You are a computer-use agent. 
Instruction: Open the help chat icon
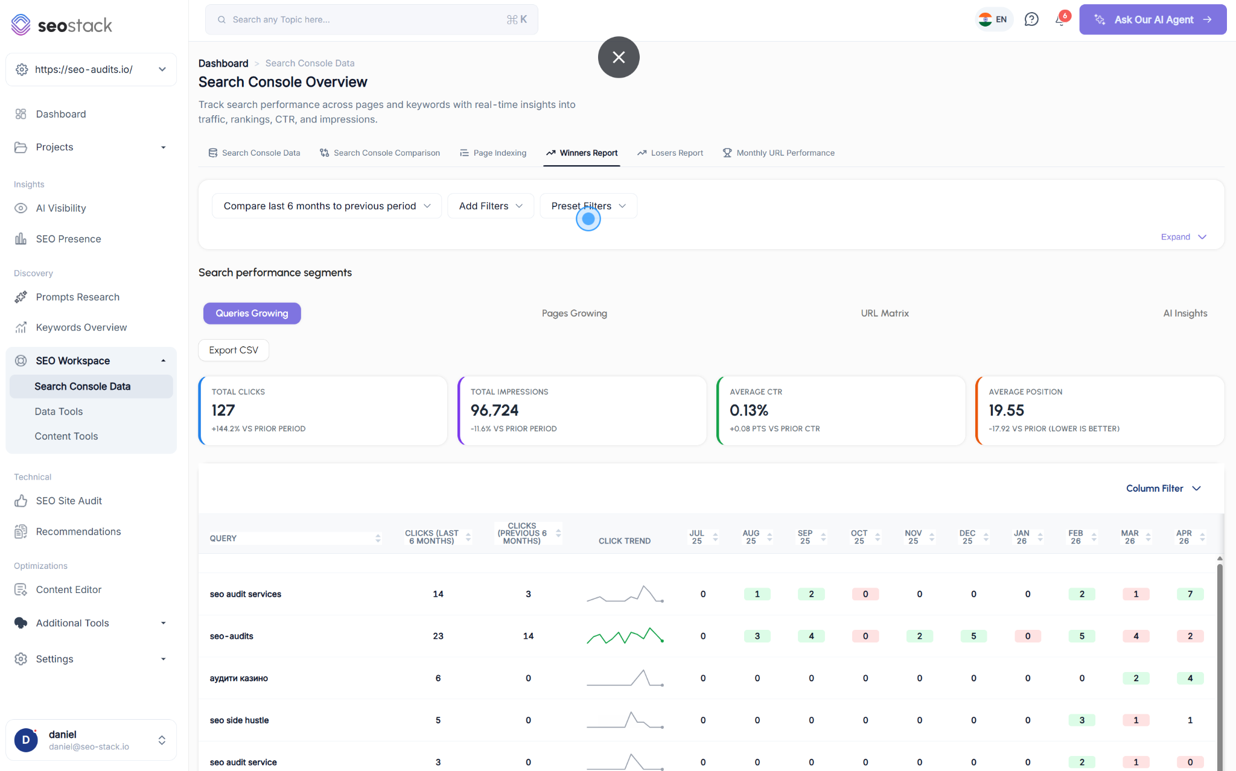click(1031, 19)
